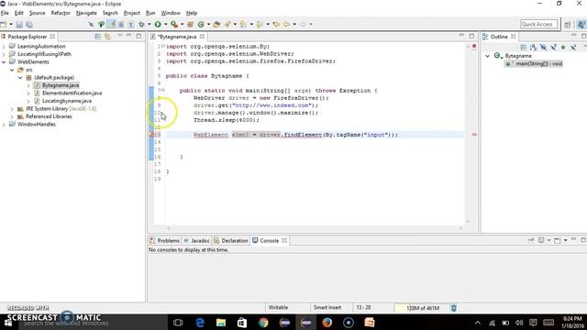Open the Window menu

click(x=171, y=13)
